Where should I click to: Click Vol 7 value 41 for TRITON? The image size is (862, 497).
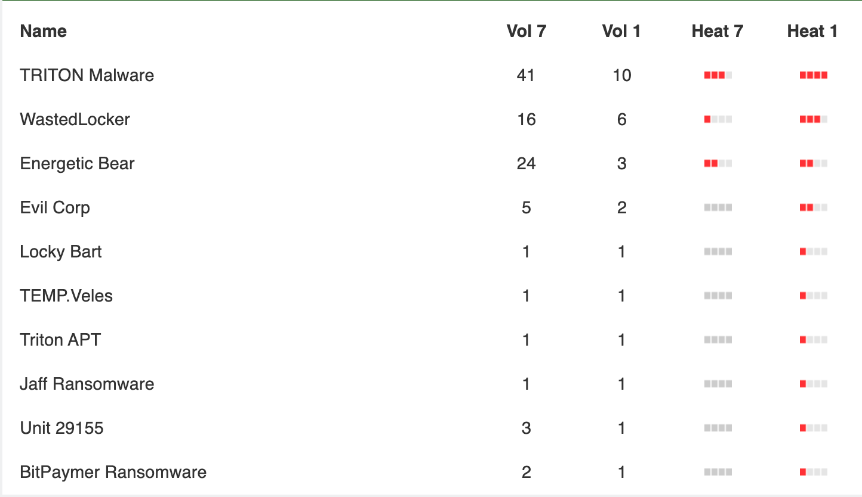526,75
